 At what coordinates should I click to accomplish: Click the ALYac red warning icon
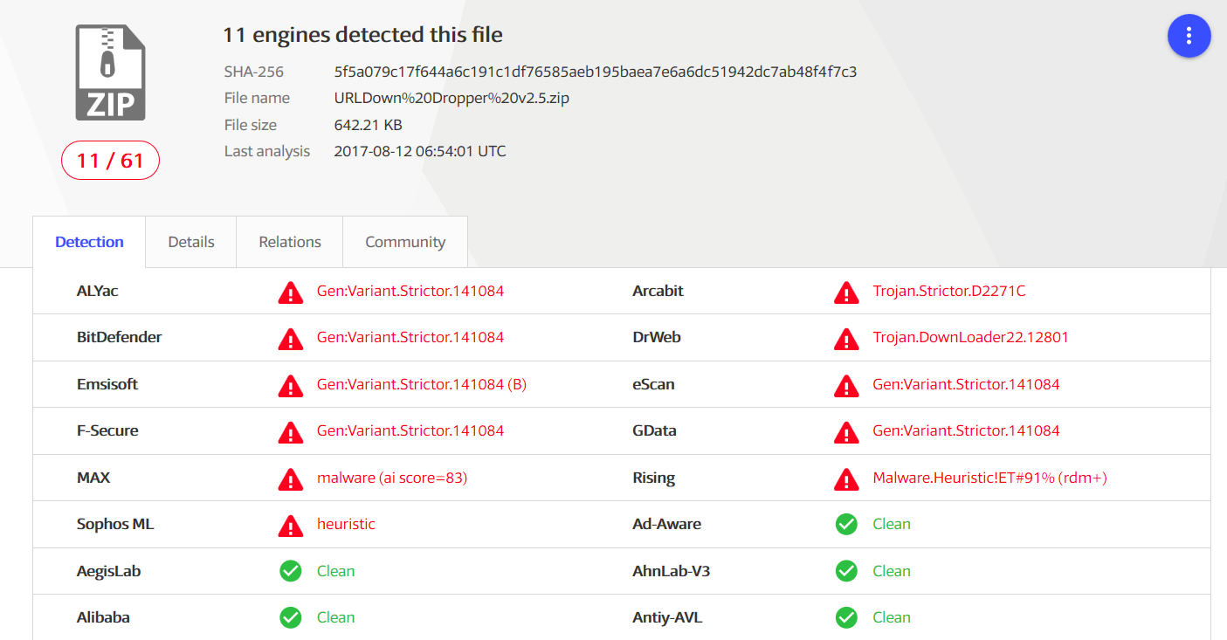point(291,292)
